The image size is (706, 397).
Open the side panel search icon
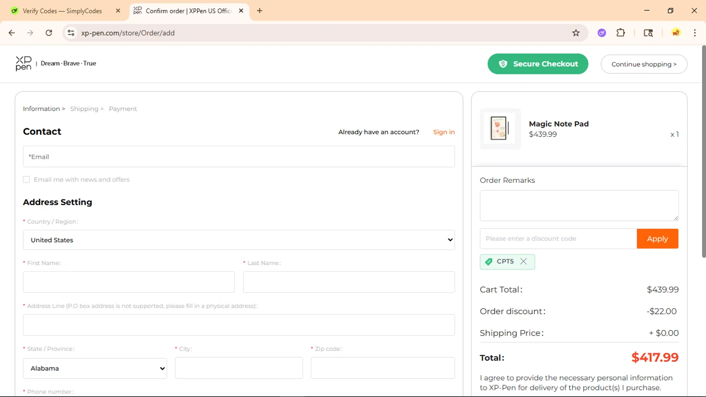(x=648, y=33)
